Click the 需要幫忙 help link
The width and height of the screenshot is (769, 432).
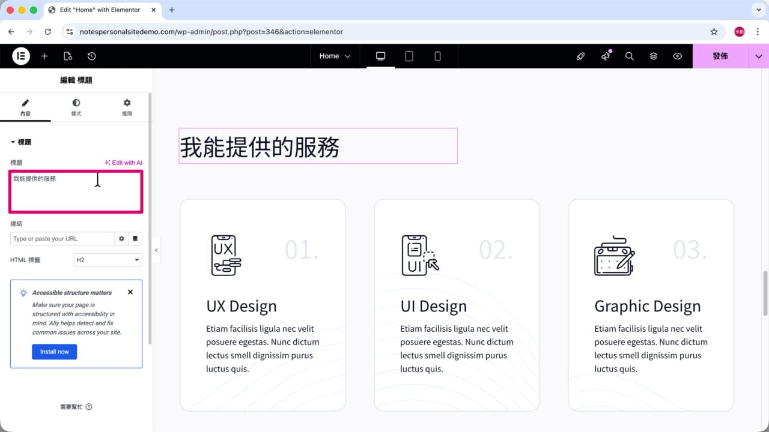click(76, 407)
